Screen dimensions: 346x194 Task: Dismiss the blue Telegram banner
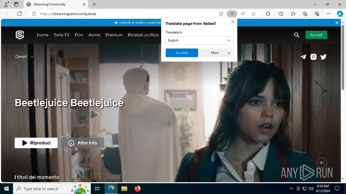pyautogui.click(x=337, y=23)
